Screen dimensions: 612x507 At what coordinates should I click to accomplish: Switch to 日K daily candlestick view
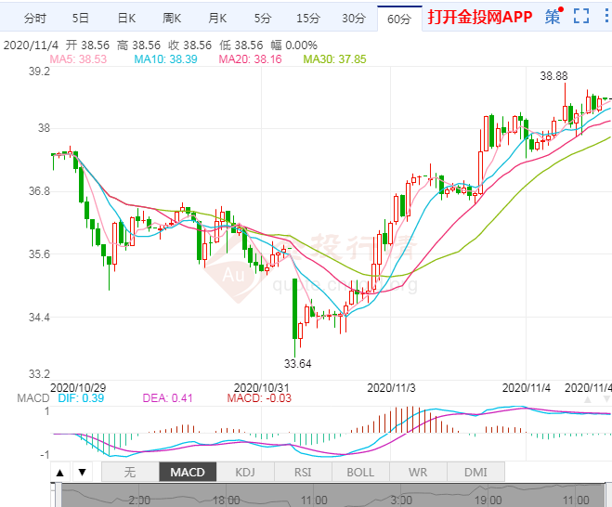click(126, 18)
